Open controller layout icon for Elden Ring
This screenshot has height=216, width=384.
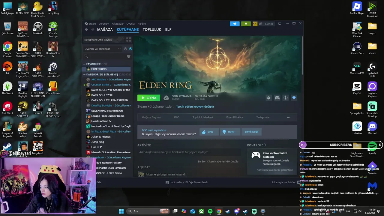(x=277, y=98)
